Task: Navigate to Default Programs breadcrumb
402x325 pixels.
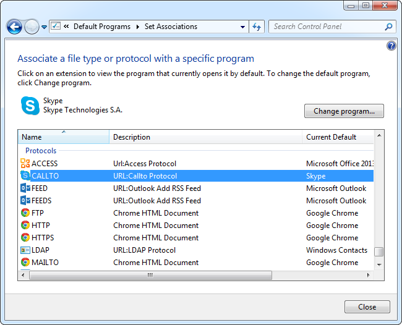Action: (102, 27)
